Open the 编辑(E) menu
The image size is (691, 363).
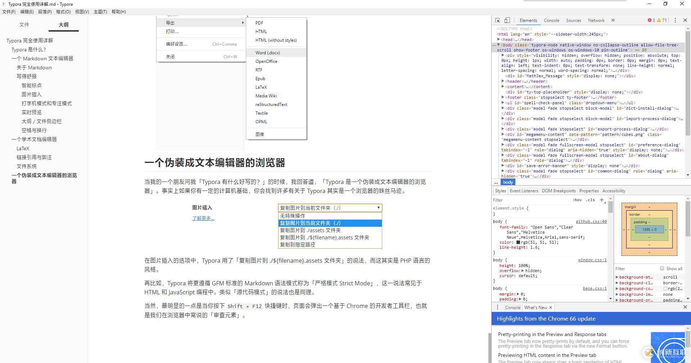(27, 12)
